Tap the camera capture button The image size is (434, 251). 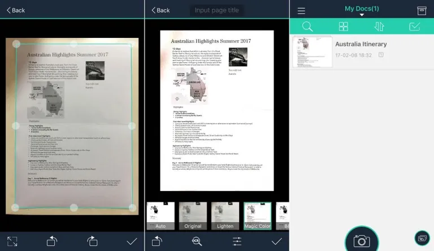(x=362, y=240)
